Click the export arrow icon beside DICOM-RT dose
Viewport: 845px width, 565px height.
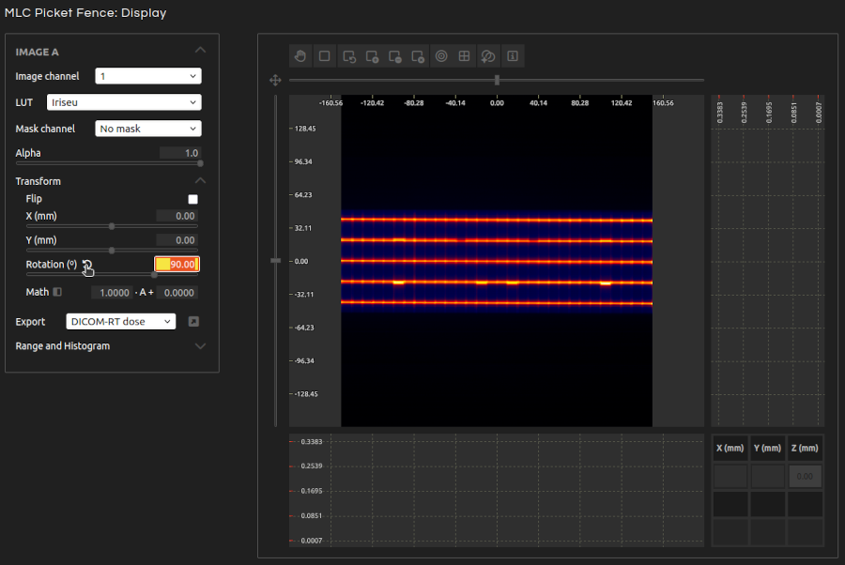[193, 322]
